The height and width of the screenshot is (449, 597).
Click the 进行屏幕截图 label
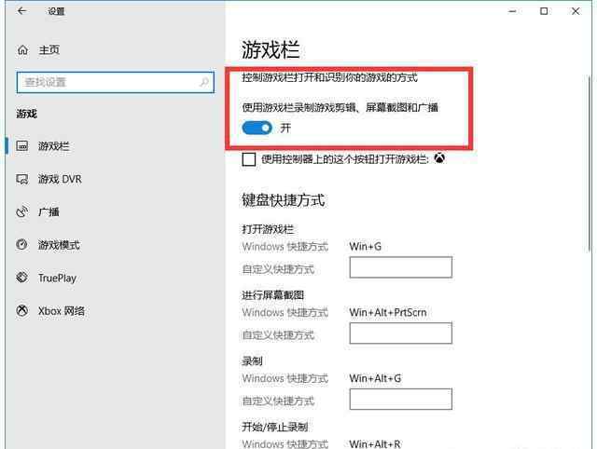[273, 295]
